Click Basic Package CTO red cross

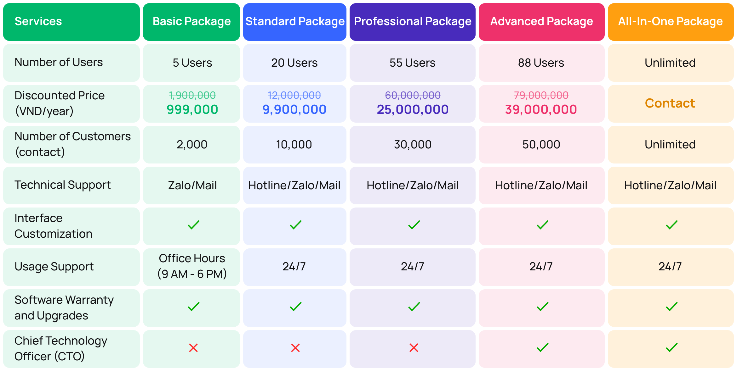coord(193,347)
